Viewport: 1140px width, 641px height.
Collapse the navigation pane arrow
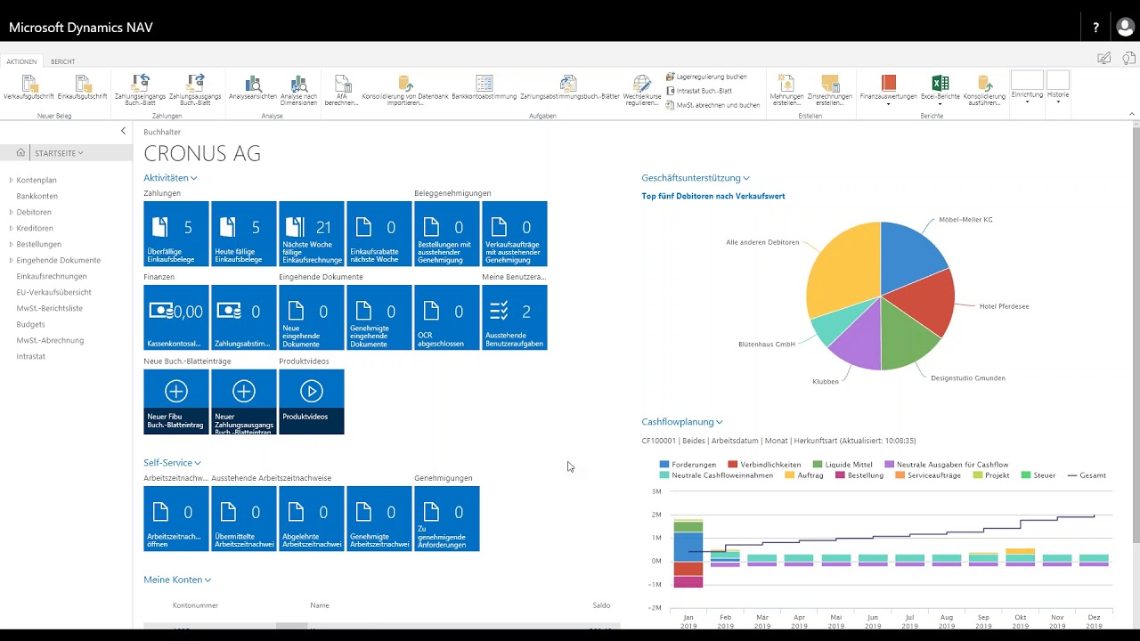point(124,131)
